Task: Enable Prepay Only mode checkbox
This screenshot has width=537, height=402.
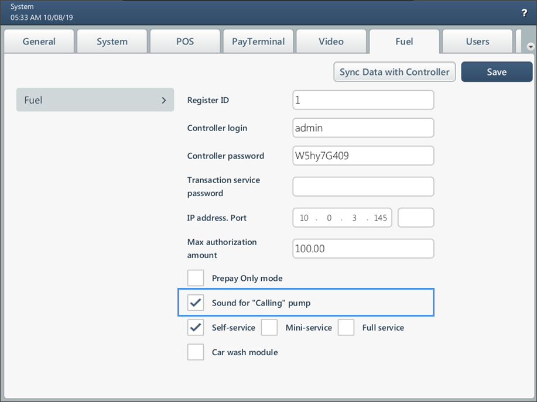Action: click(x=196, y=278)
